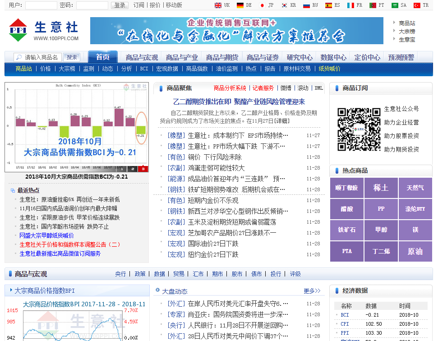Show slide 2 of the BCI chart carousel
This screenshot has width=438, height=341.
tap(133, 169)
